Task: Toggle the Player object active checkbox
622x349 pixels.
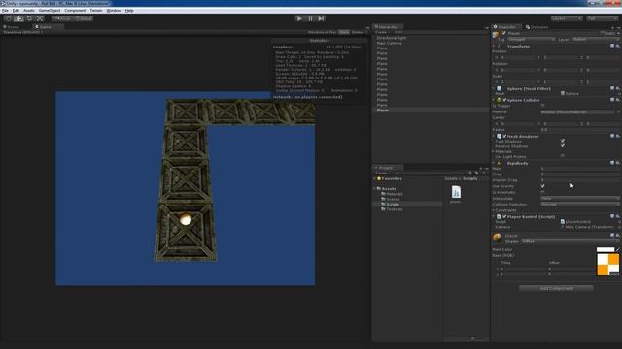Action: tap(503, 33)
